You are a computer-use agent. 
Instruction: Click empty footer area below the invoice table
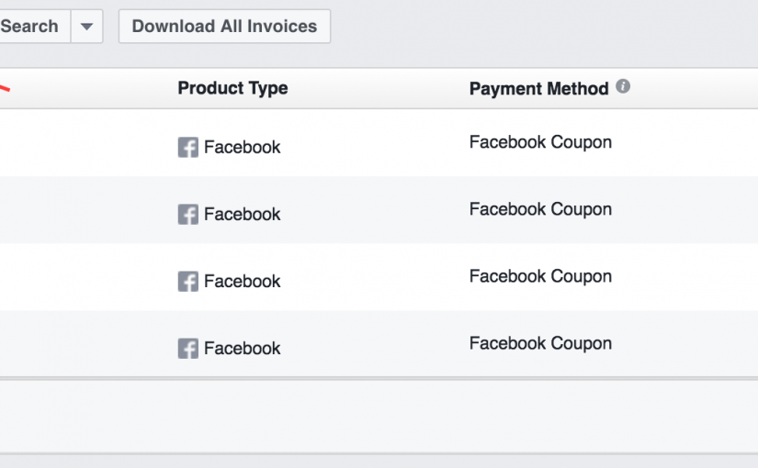(379, 417)
